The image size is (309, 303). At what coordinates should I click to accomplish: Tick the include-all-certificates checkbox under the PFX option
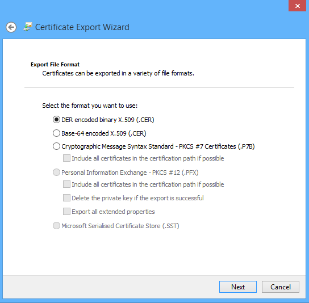click(66, 184)
